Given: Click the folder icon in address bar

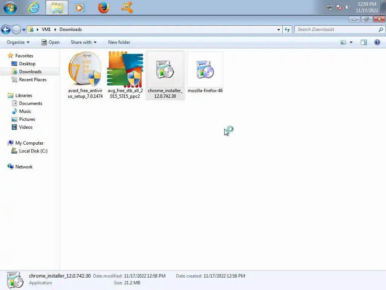Looking at the screenshot, I should [31, 29].
